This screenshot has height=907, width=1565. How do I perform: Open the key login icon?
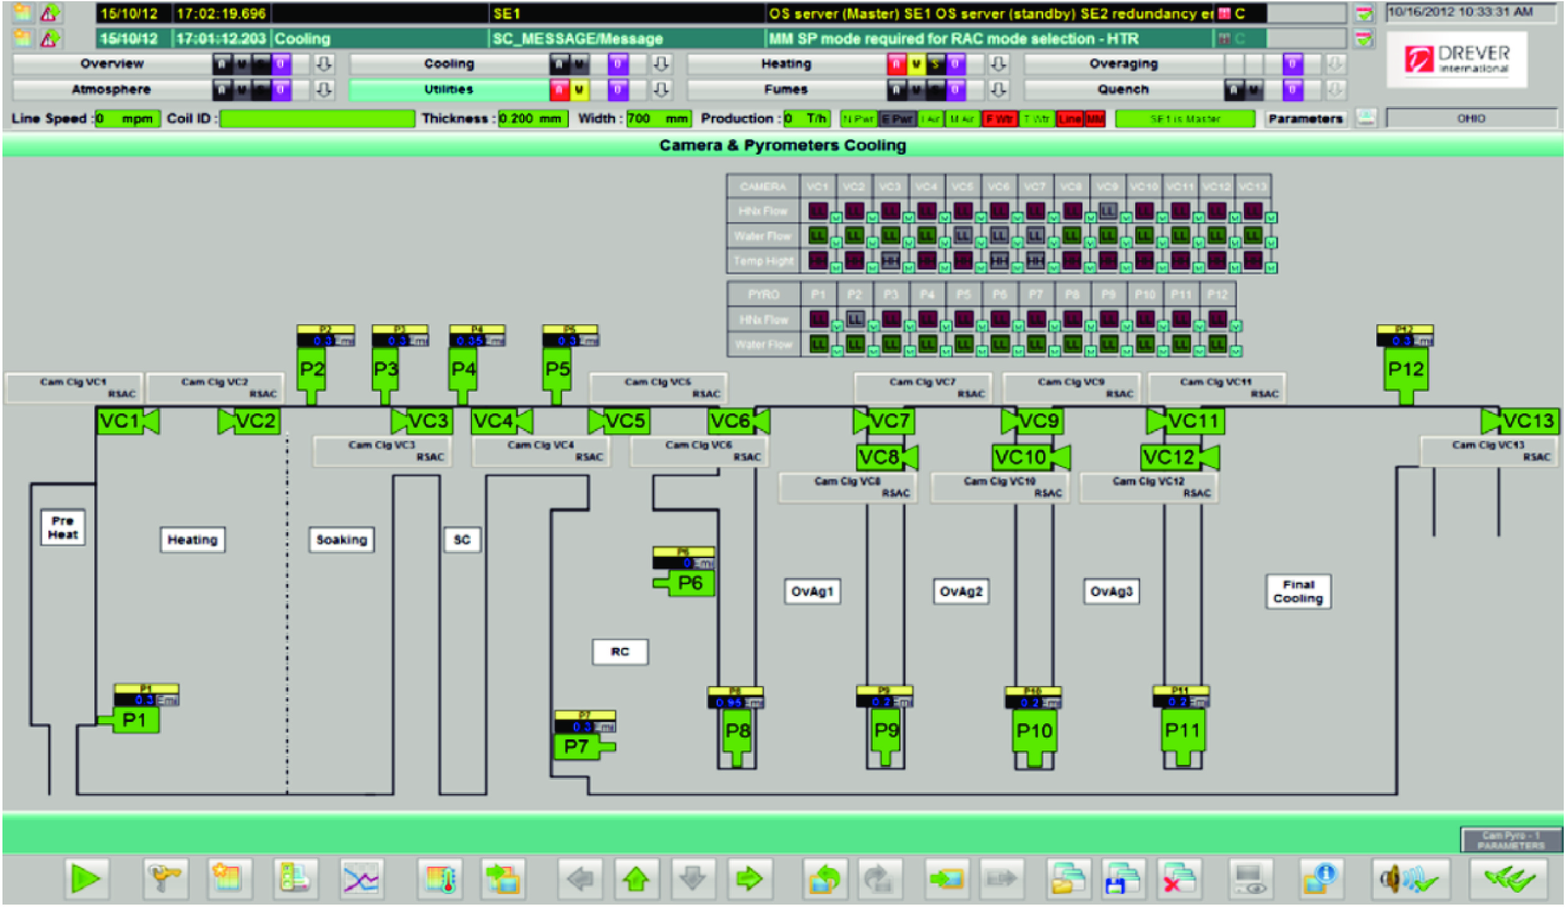point(165,878)
